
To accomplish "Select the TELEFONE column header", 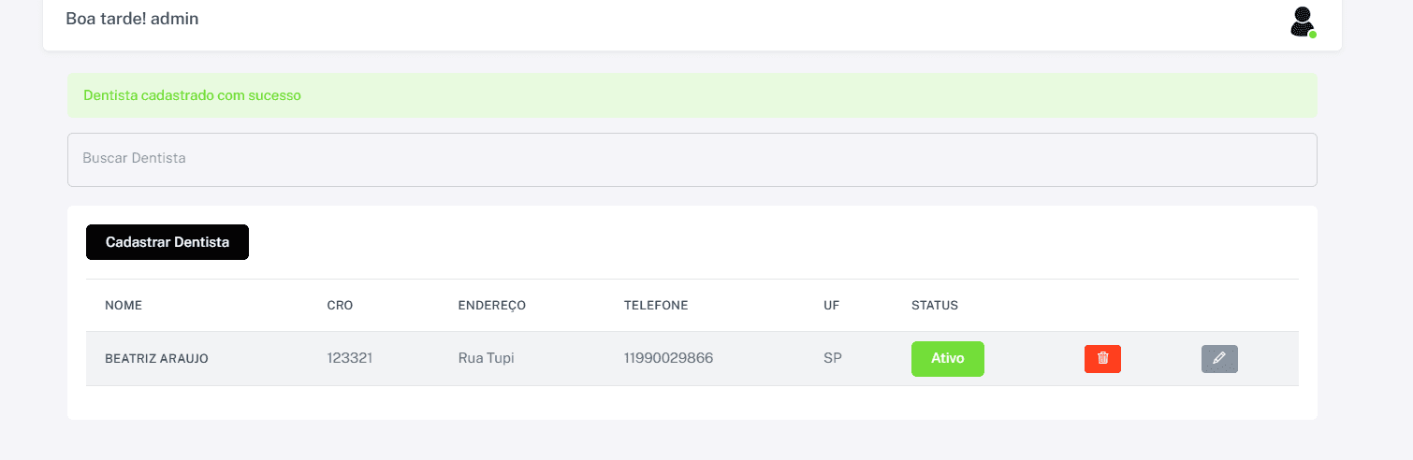I will tap(656, 306).
